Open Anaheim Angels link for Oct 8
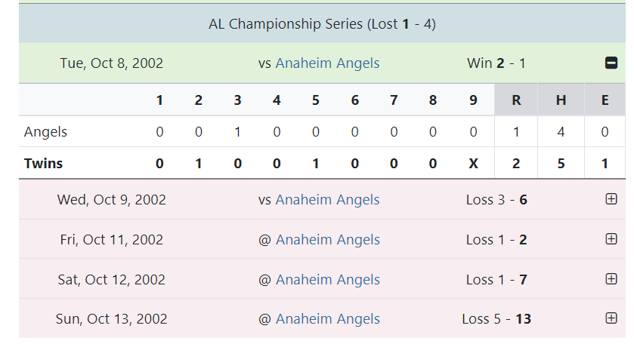The width and height of the screenshot is (634, 344). coord(327,63)
